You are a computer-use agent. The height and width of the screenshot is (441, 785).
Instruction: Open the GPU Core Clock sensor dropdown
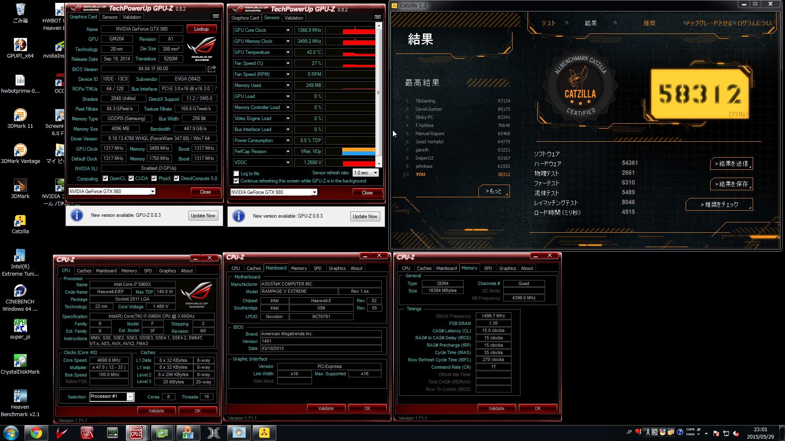[288, 30]
